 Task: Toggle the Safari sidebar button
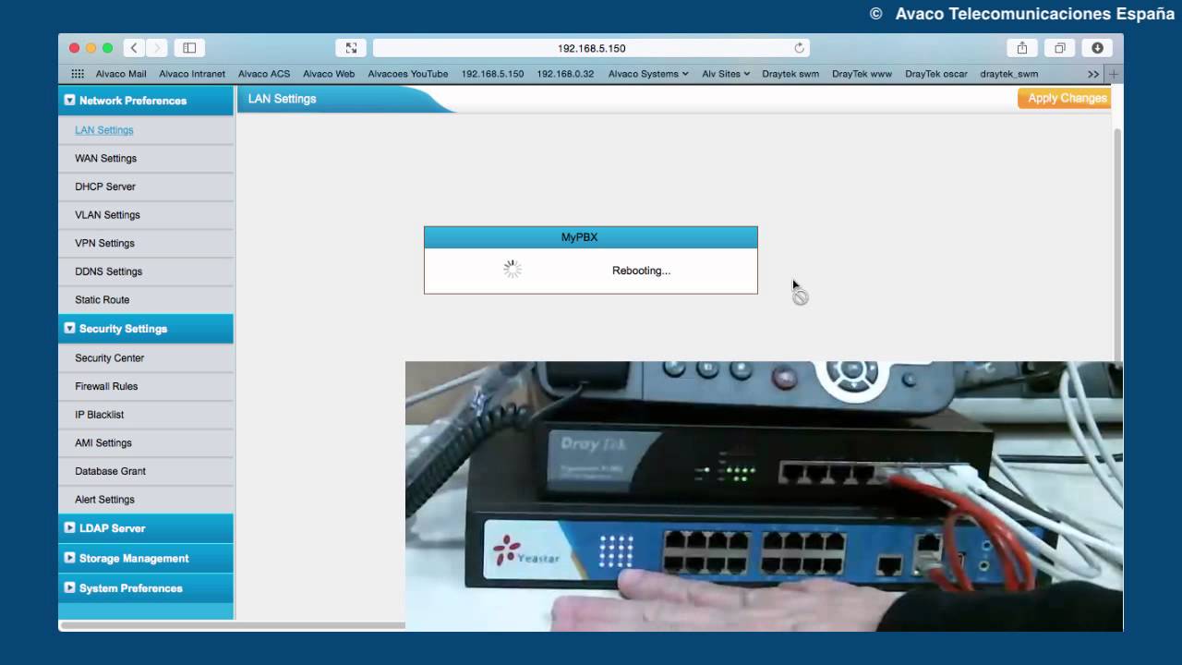click(x=189, y=48)
